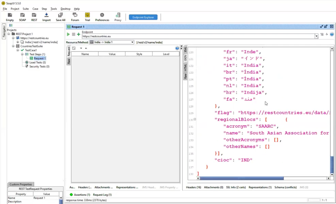This screenshot has height=204, width=336.
Task: Open request Representations tab
Action: click(127, 187)
